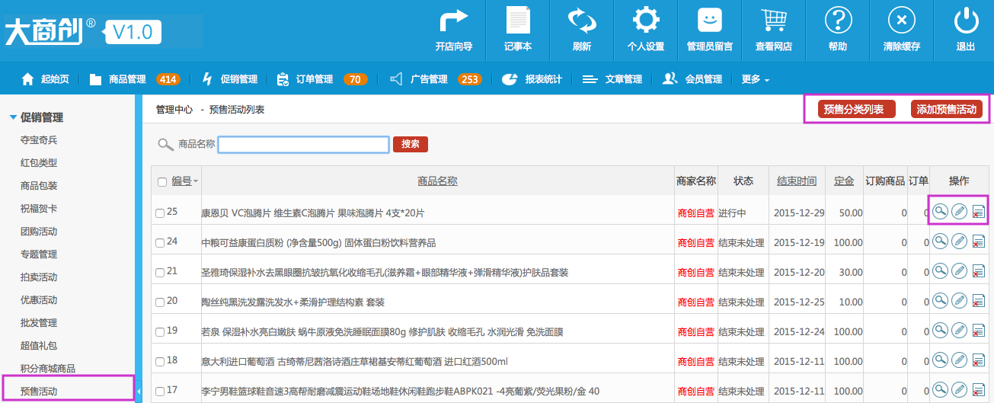Check the box for item 25

(160, 213)
